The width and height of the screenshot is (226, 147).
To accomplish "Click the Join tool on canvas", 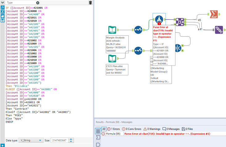I will pos(179,22).
